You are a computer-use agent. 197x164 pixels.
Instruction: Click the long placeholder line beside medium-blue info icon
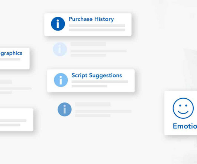coord(103,111)
